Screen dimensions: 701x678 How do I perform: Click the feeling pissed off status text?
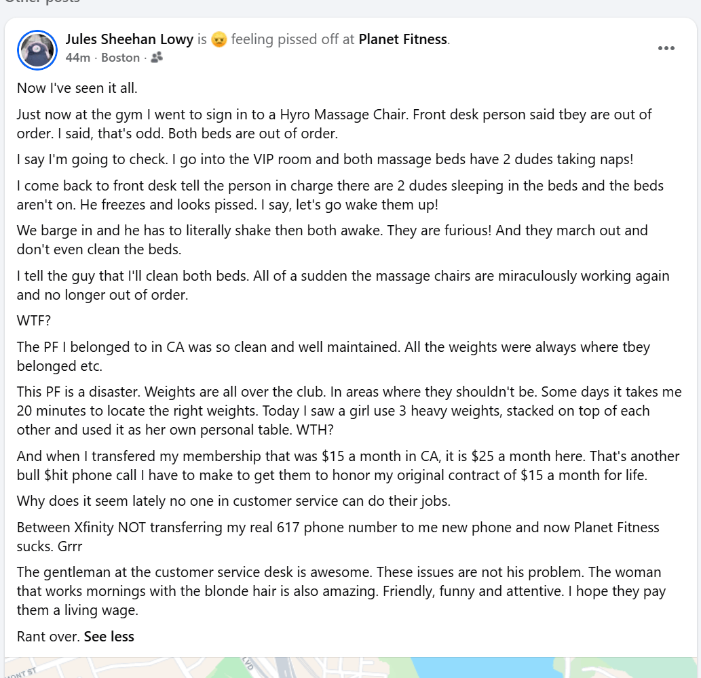pos(285,39)
